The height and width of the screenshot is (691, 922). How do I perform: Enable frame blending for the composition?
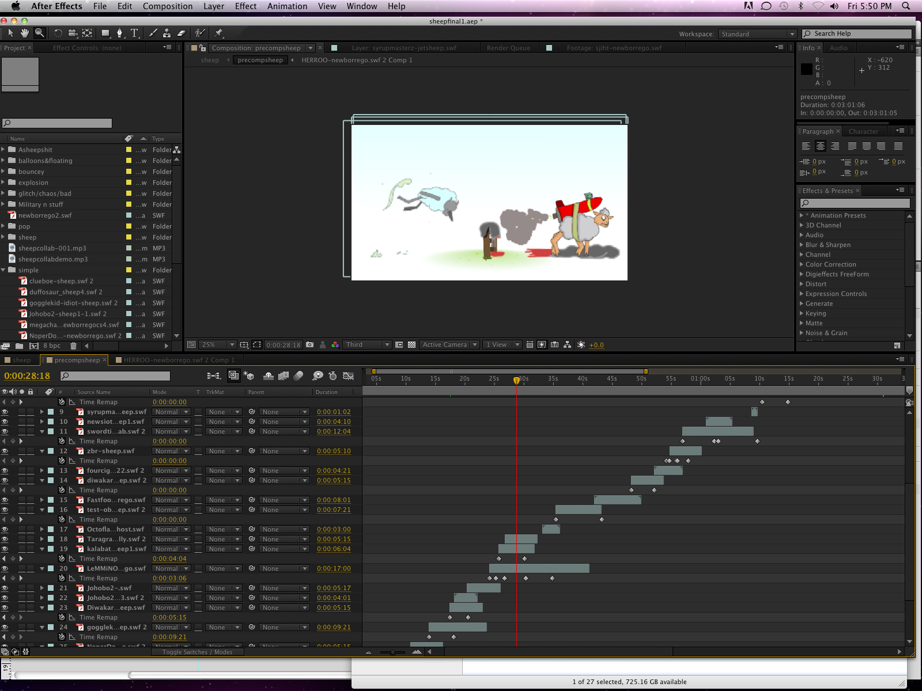[x=284, y=376]
